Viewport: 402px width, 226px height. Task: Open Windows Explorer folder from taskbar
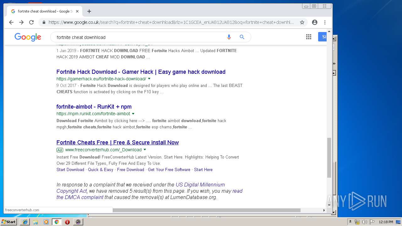pyautogui.click(x=35, y=222)
